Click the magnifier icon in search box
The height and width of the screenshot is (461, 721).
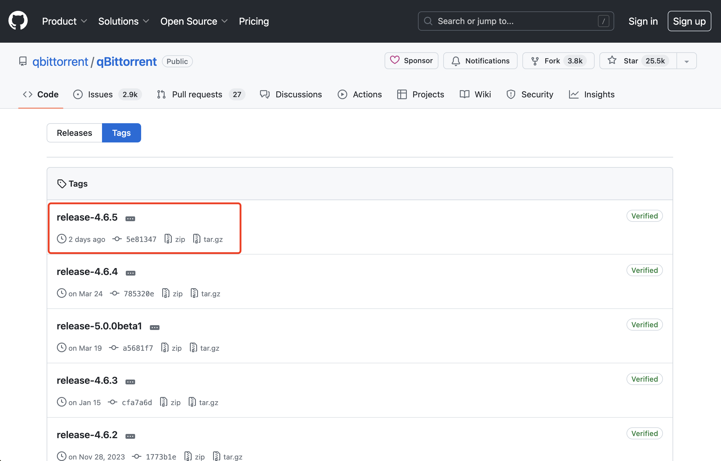click(x=428, y=21)
